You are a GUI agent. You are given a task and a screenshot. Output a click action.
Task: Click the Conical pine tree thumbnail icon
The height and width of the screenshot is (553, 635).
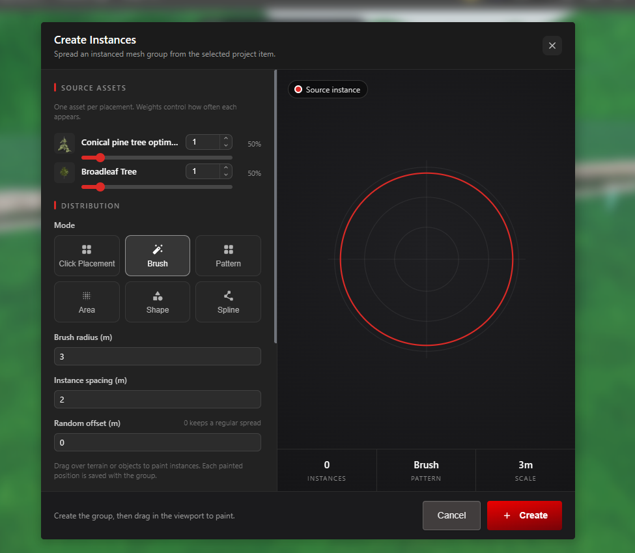(64, 143)
